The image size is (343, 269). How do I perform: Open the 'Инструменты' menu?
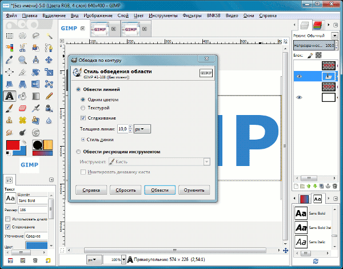click(x=163, y=15)
